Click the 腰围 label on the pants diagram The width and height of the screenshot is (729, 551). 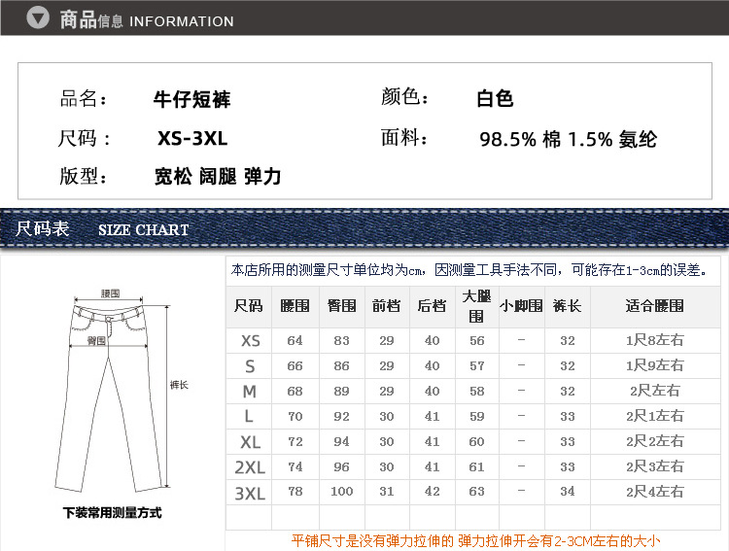tap(110, 293)
